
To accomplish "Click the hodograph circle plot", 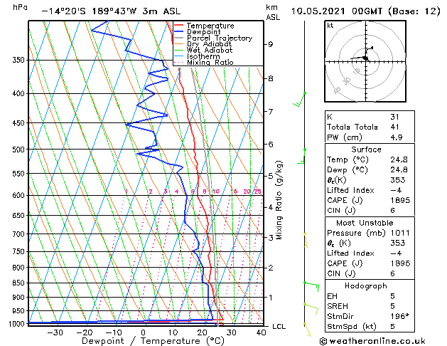I will [367, 61].
